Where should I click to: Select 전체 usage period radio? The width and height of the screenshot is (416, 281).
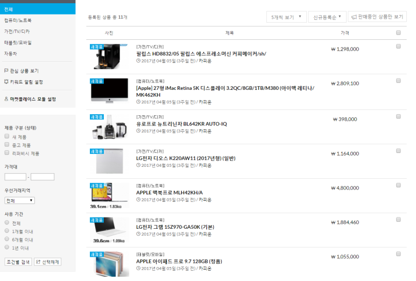[7, 223]
